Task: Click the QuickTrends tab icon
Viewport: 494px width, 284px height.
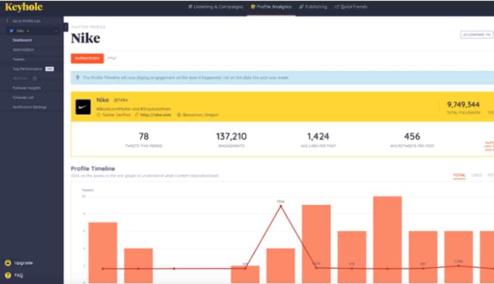Action: coord(337,7)
